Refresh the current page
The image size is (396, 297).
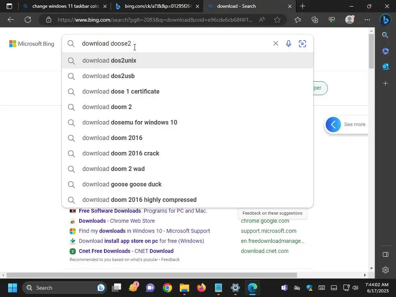pos(28,20)
